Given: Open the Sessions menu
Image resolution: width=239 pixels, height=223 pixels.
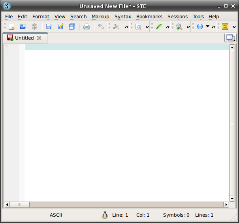Looking at the screenshot, I should [x=177, y=17].
